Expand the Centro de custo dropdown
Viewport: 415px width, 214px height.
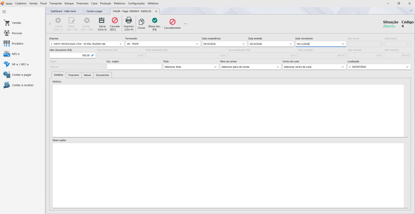(343, 67)
